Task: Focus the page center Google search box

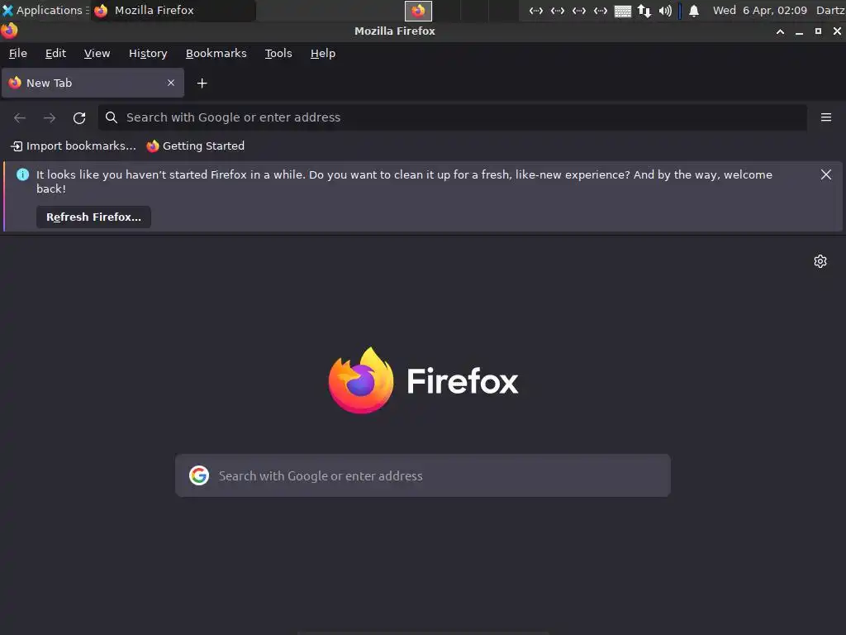Action: 423,475
